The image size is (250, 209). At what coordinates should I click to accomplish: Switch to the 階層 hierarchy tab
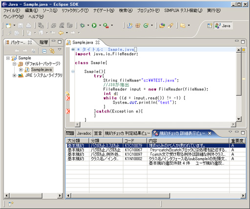(x=44, y=43)
